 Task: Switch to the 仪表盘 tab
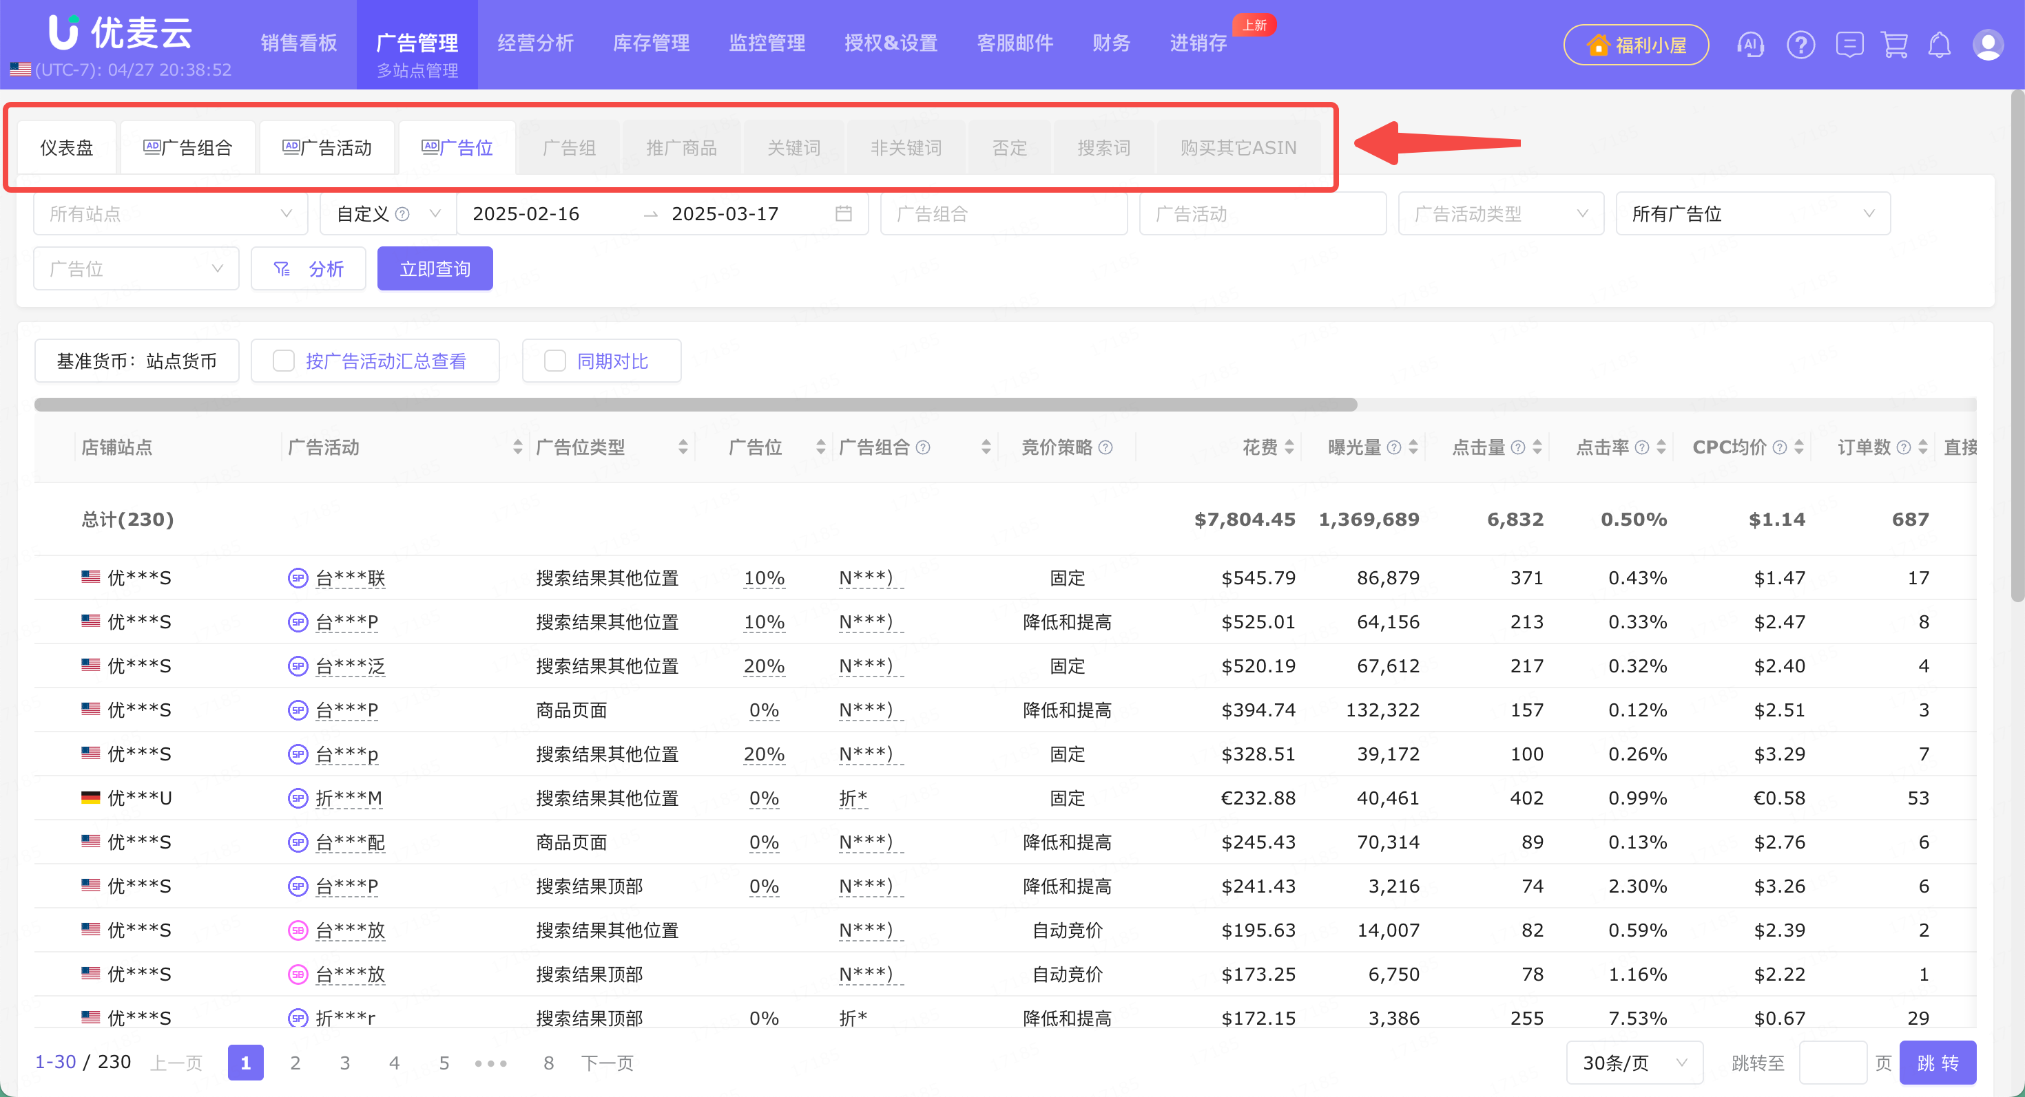67,148
